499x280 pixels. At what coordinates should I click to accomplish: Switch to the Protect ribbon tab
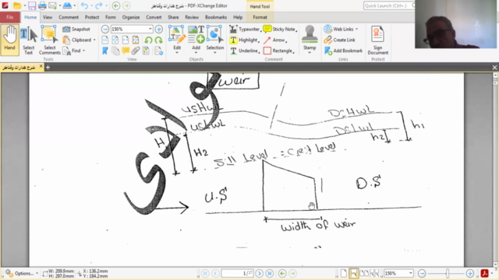click(92, 17)
